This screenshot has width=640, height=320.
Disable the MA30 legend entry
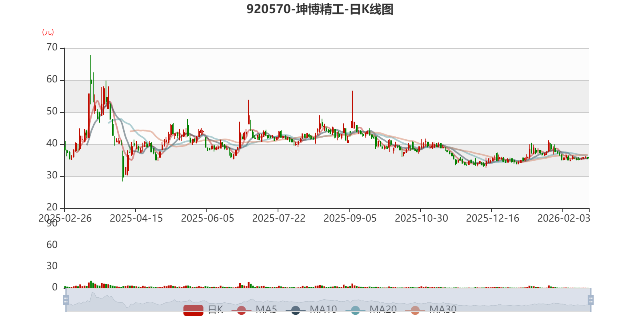coord(431,310)
